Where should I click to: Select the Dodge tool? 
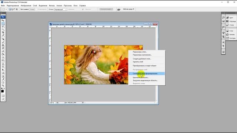point(3,60)
